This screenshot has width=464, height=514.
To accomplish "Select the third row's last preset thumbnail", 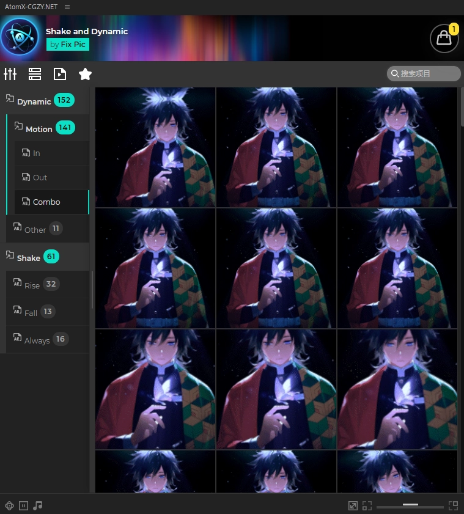I will [x=397, y=389].
